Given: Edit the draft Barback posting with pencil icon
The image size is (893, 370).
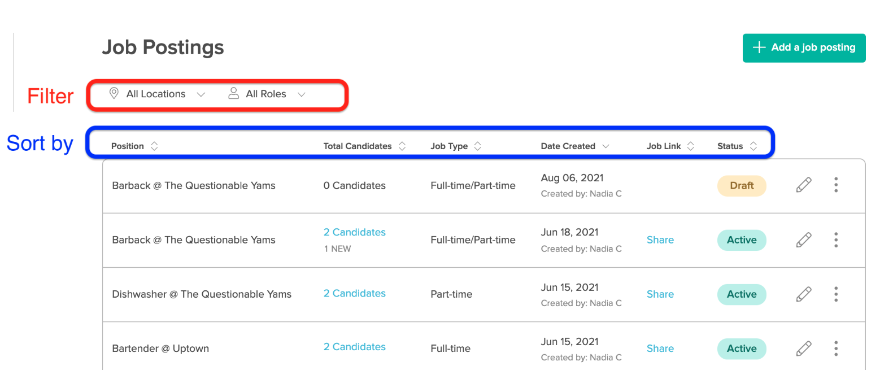Looking at the screenshot, I should click(804, 185).
